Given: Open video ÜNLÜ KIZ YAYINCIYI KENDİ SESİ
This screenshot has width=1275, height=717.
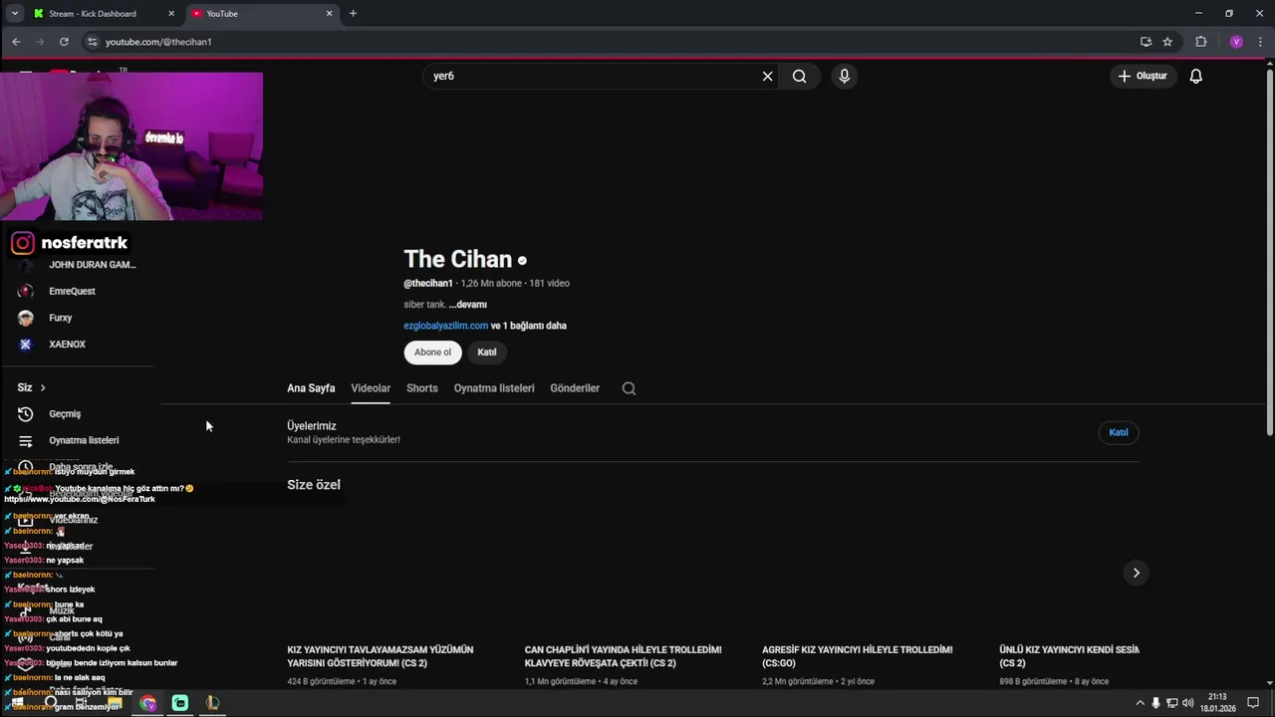Looking at the screenshot, I should tap(1069, 656).
